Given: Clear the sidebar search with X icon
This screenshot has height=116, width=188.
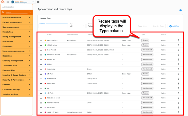Looking at the screenshot, I should pos(30,13).
